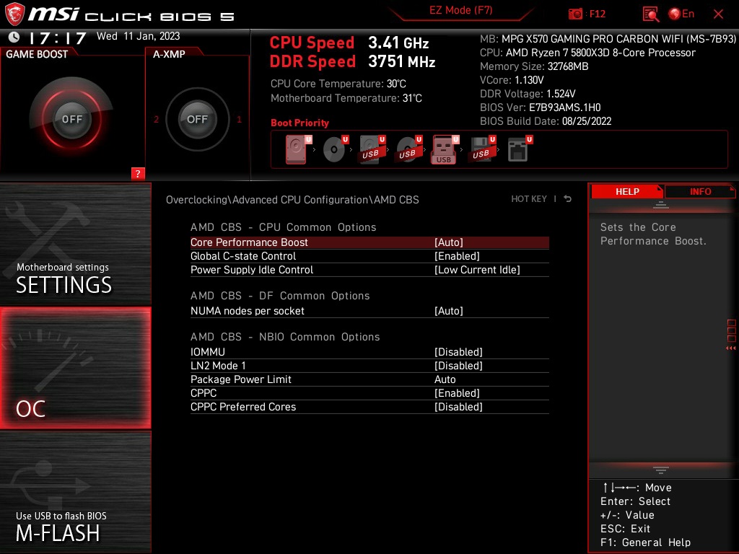This screenshot has height=554, width=739.
Task: Change Global C-state Control [Enabled] value
Action: click(457, 256)
